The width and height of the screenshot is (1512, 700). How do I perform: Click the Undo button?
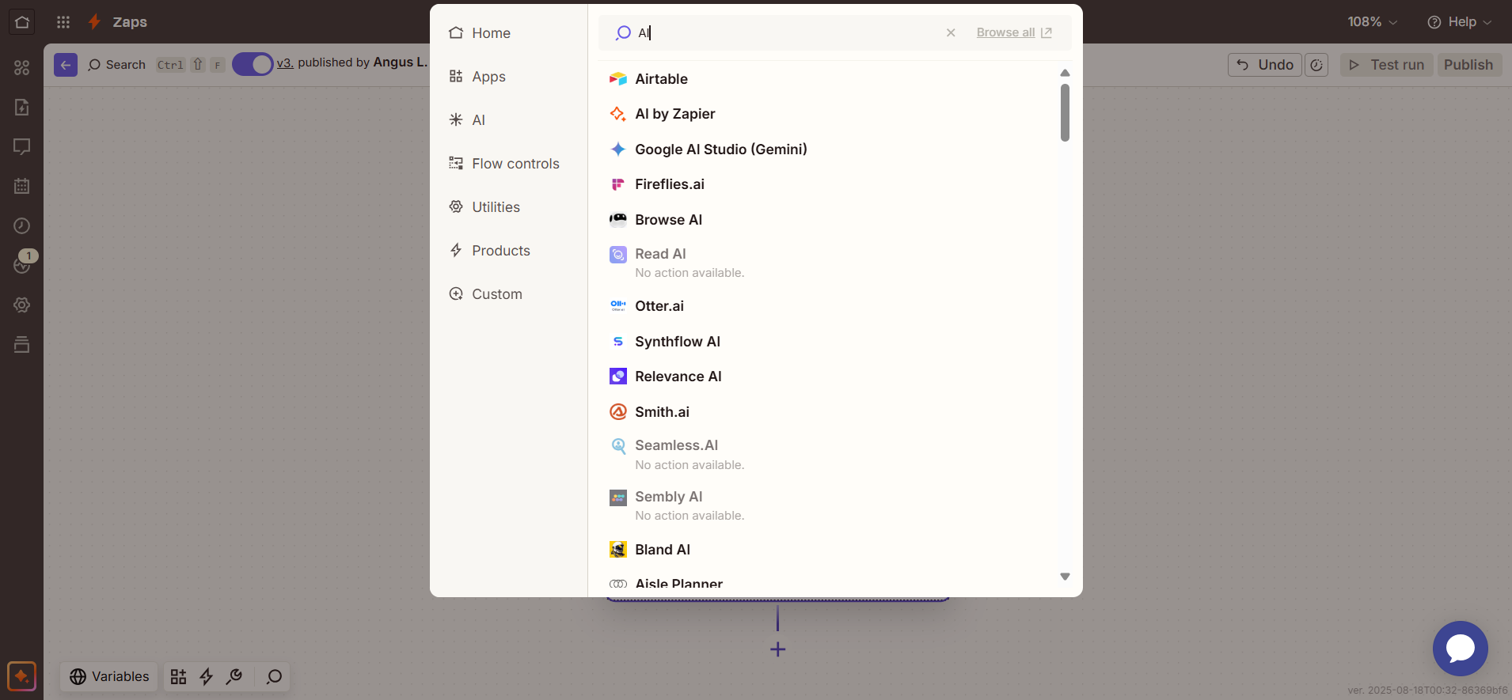tap(1265, 65)
